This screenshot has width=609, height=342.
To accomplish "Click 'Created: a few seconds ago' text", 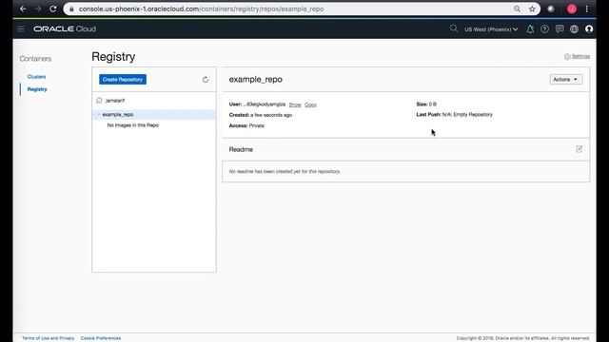I will (261, 115).
